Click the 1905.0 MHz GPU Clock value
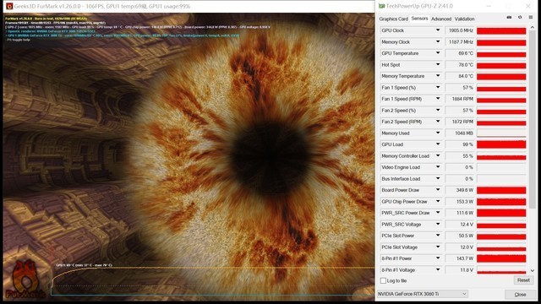This screenshot has height=304, width=541. [x=460, y=30]
